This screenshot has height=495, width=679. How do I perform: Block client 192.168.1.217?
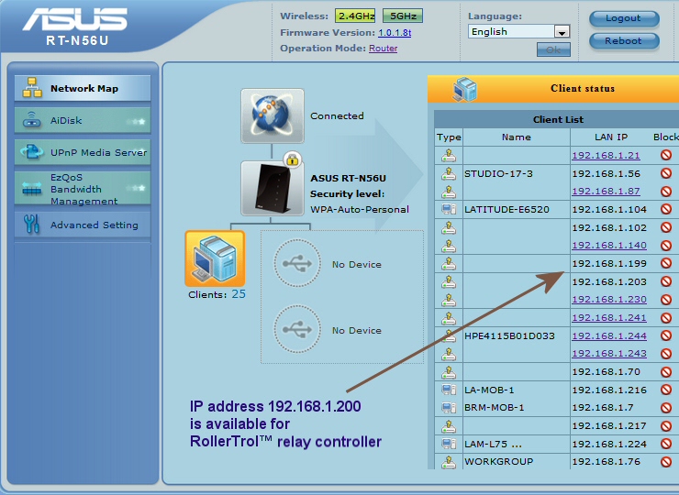point(666,425)
